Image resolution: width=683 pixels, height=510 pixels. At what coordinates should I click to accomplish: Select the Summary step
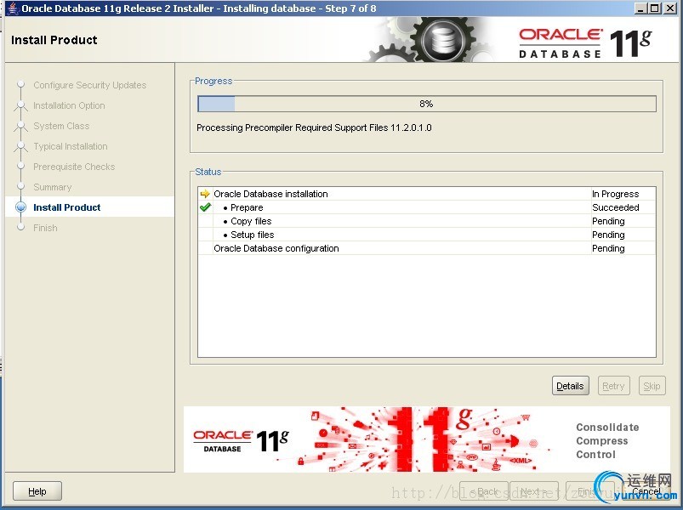coord(52,187)
